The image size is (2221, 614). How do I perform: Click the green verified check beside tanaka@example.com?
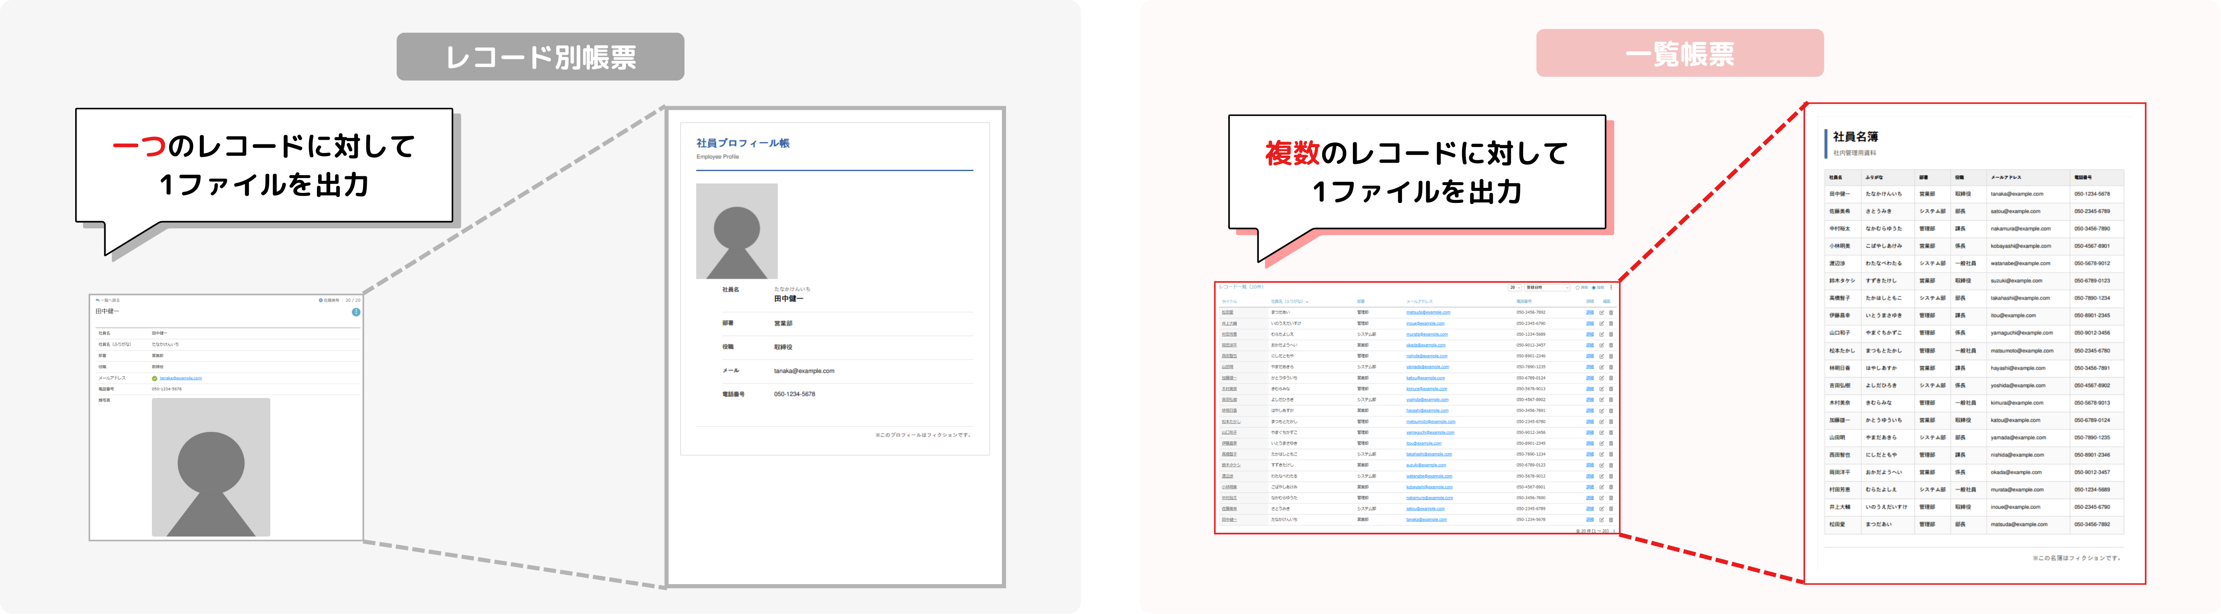point(155,378)
